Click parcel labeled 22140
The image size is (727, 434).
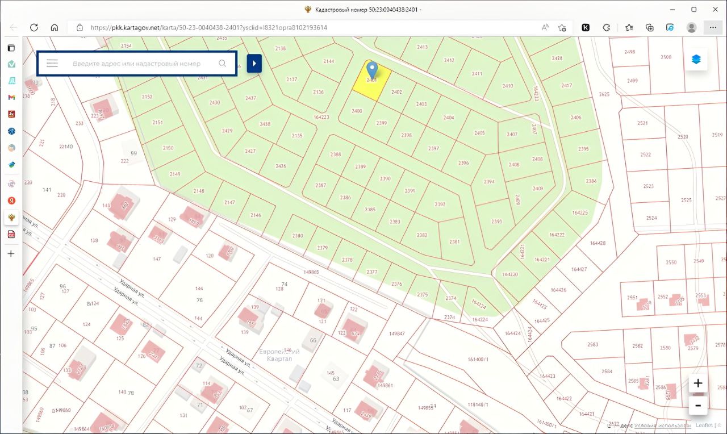(x=66, y=147)
